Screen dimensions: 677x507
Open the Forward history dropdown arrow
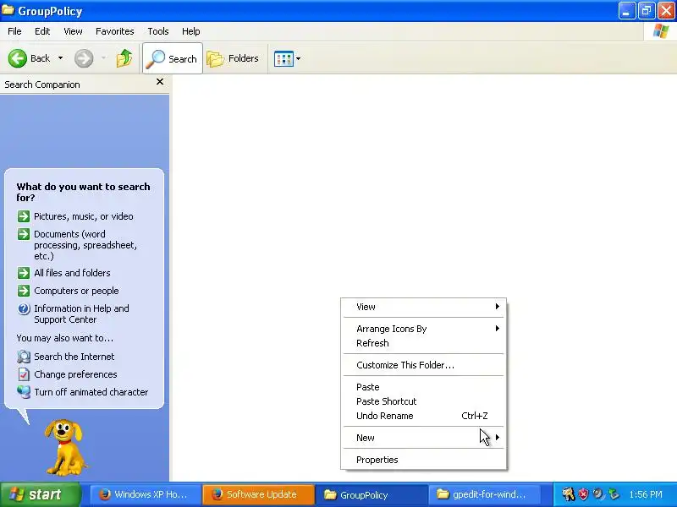(103, 58)
